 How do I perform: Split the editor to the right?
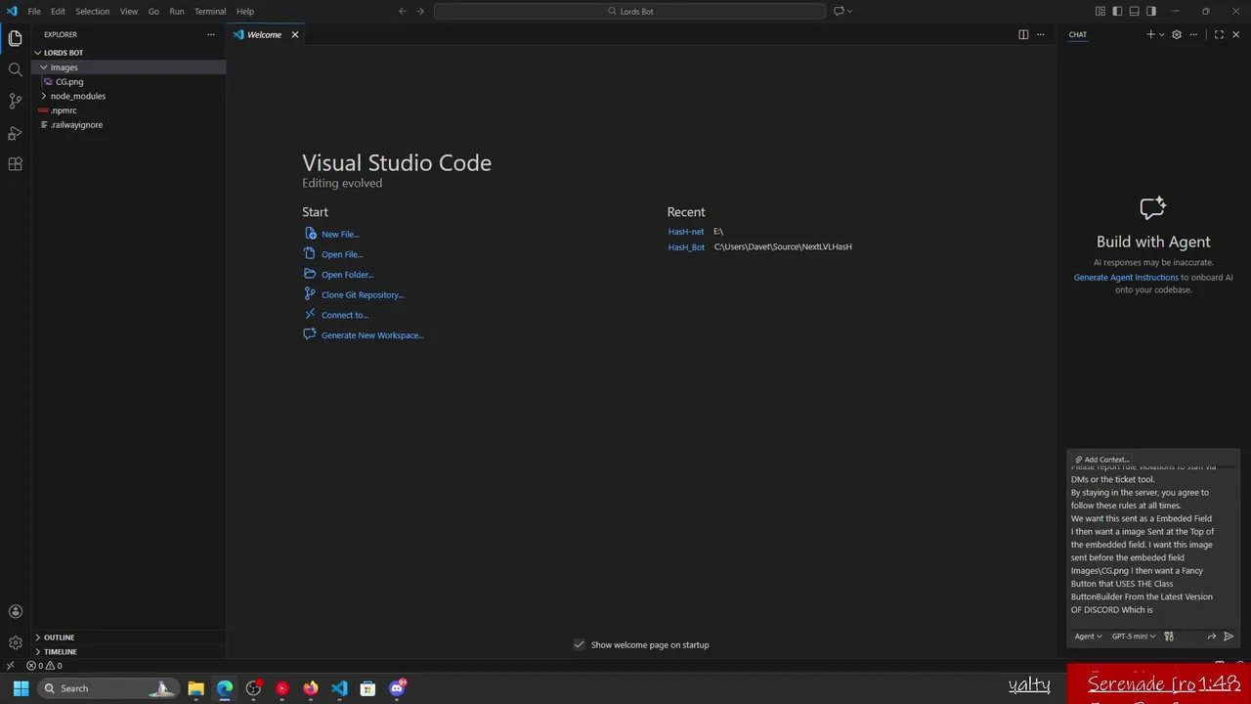point(1023,34)
